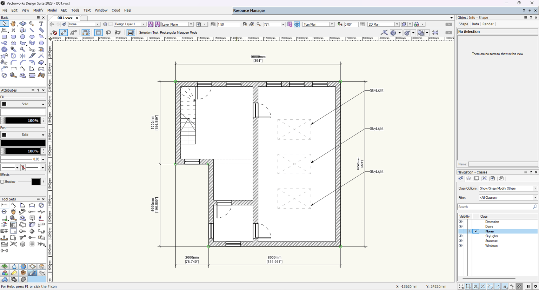
Task: Select the Rotate tool
Action: 13,56
